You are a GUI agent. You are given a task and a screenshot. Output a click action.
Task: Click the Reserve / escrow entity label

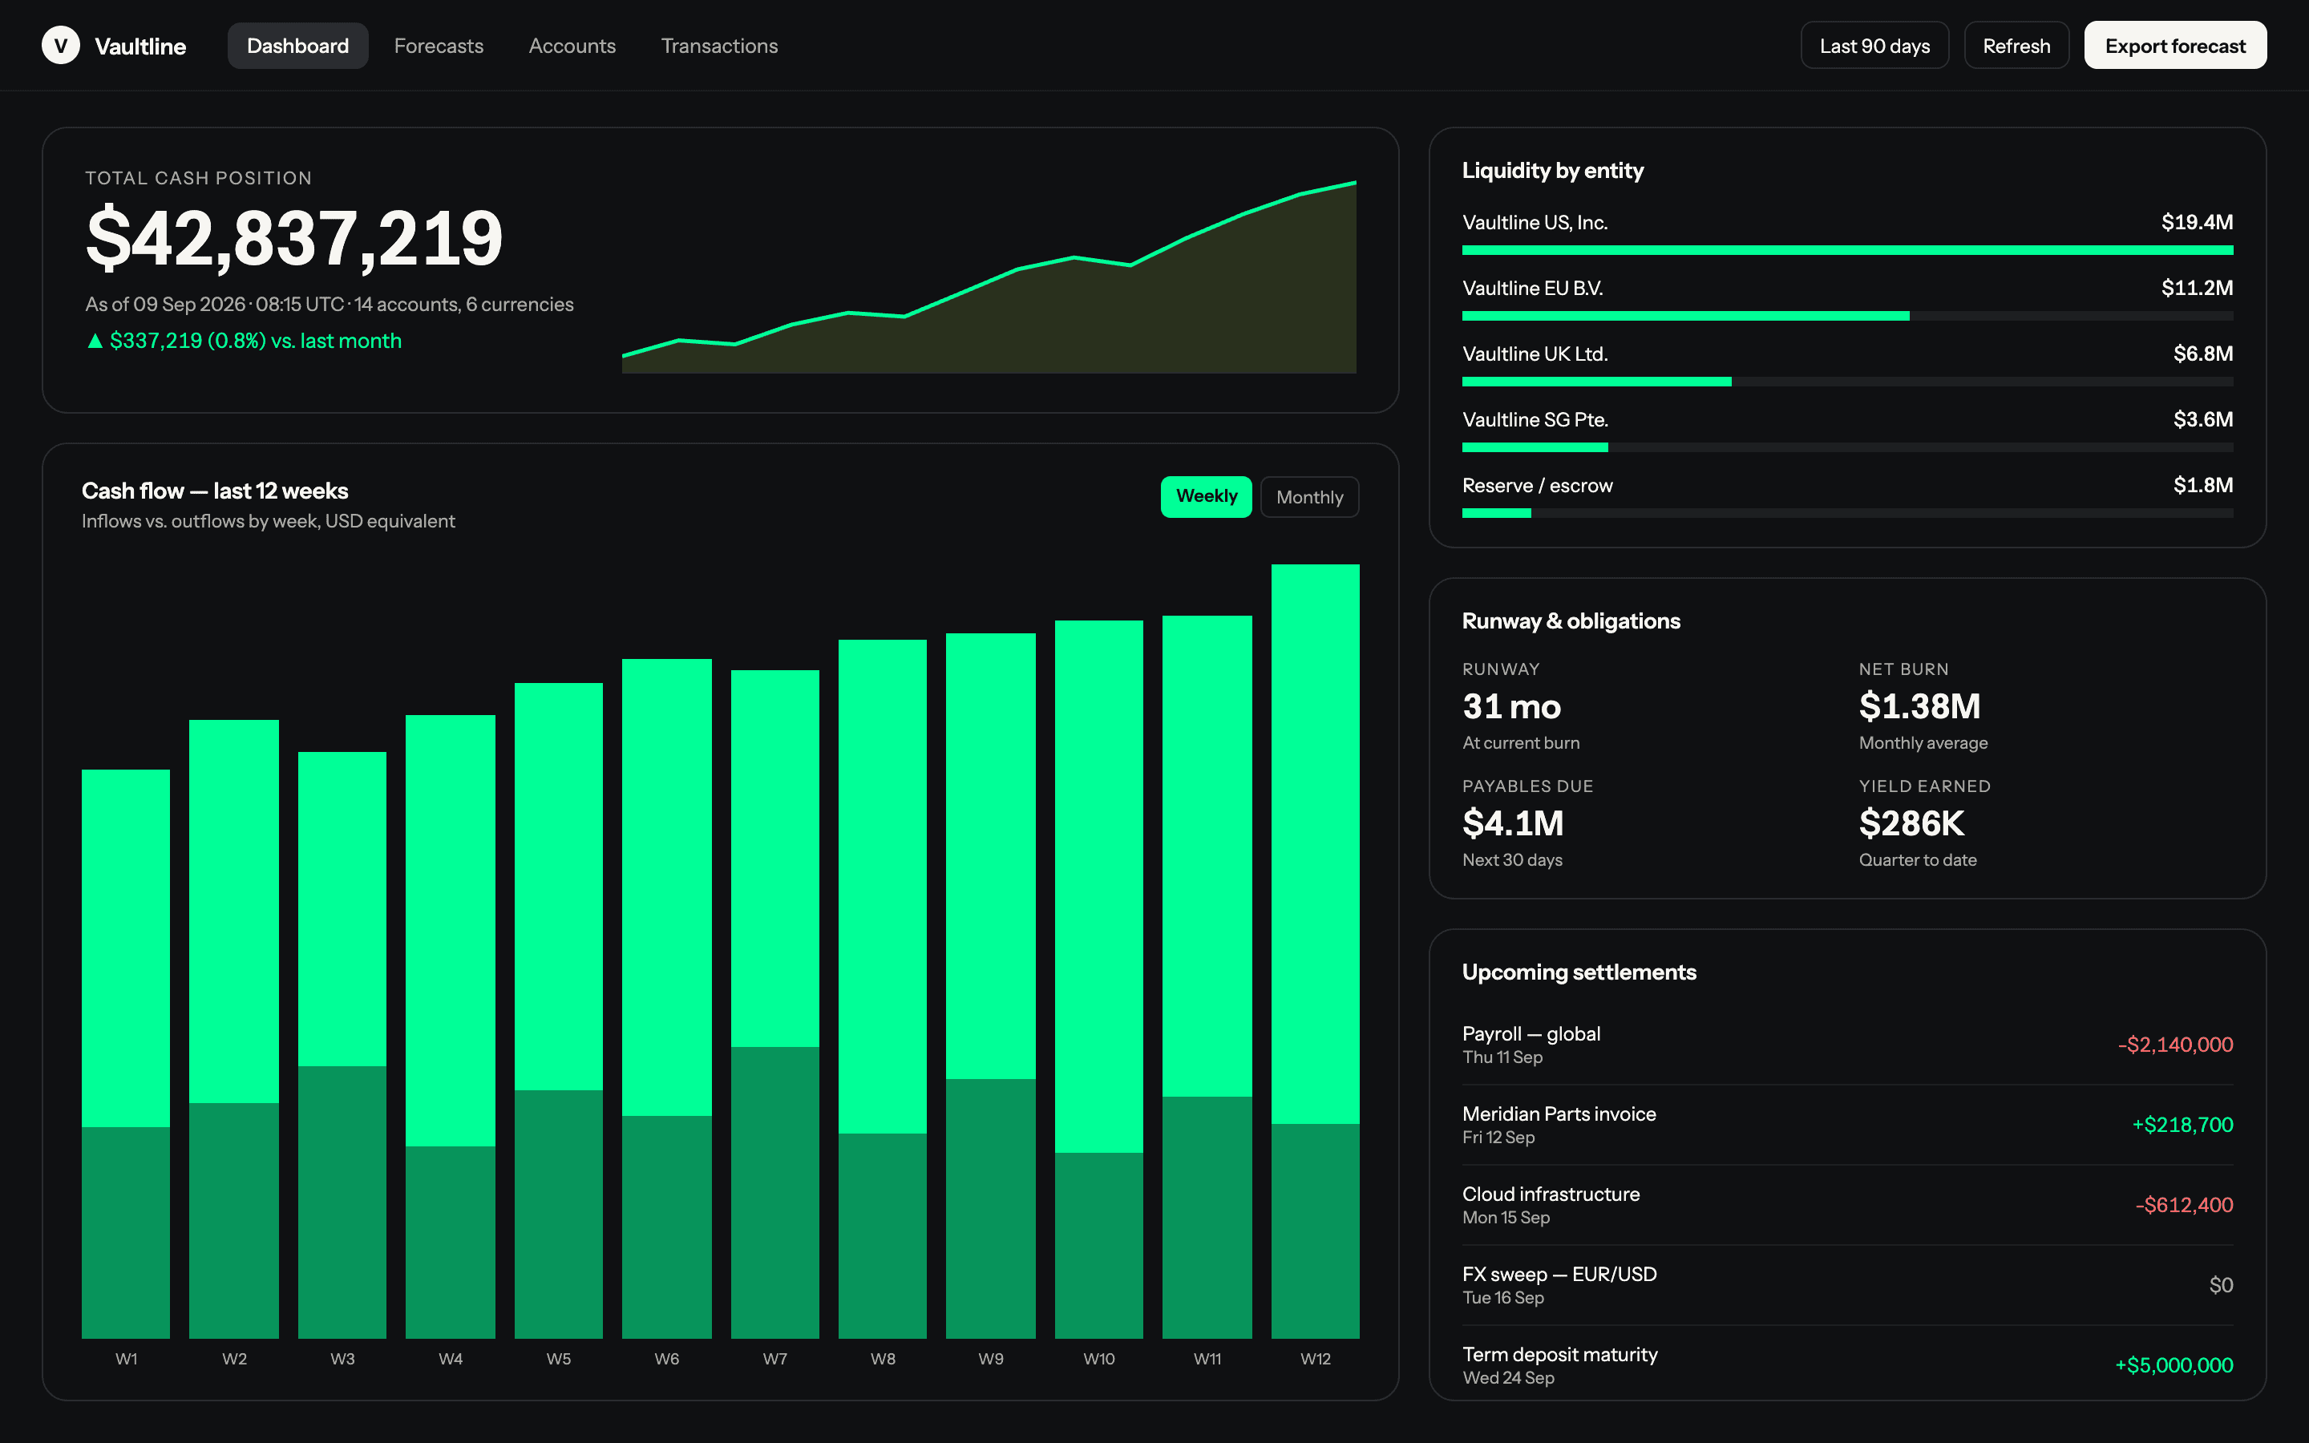pyautogui.click(x=1537, y=486)
